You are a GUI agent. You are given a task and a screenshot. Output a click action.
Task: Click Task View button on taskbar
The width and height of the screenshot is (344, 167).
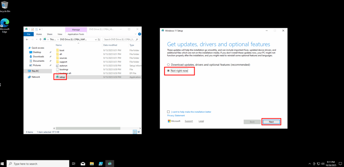point(74,164)
